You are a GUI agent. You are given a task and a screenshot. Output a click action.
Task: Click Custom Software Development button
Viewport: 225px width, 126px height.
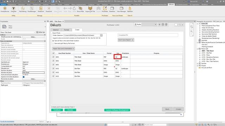coord(117,110)
